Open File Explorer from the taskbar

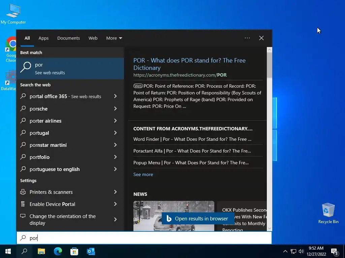click(x=41, y=251)
